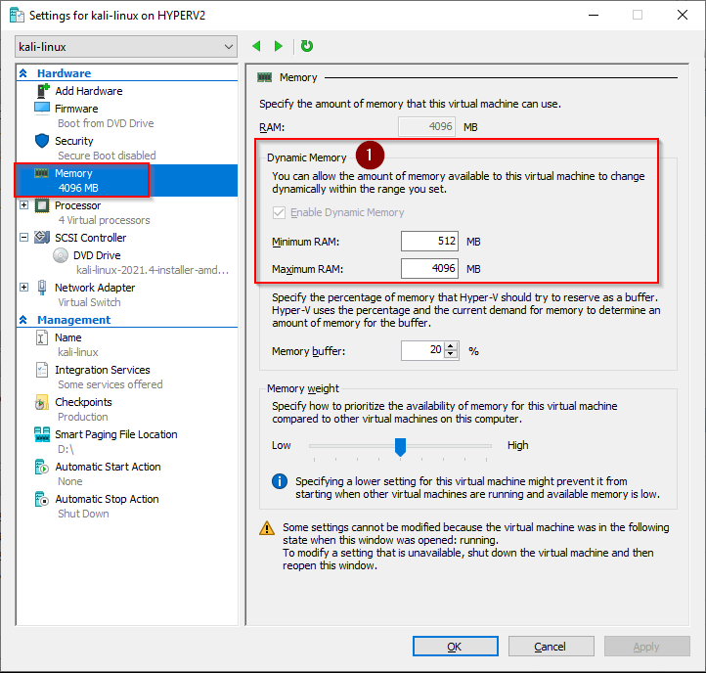The width and height of the screenshot is (706, 673).
Task: Select Smart Paging File Location icon
Action: click(x=42, y=434)
